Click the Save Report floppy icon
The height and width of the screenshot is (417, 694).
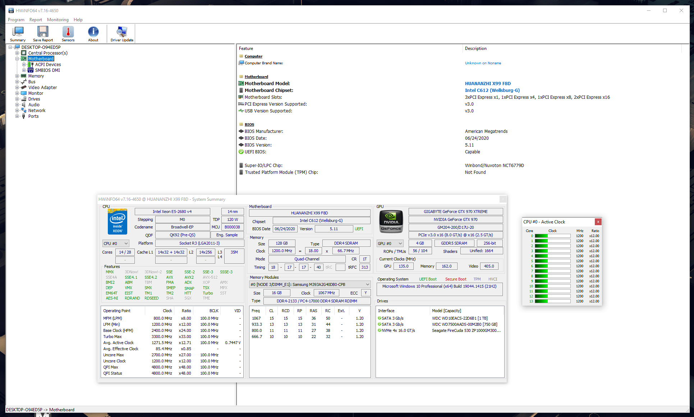43,32
